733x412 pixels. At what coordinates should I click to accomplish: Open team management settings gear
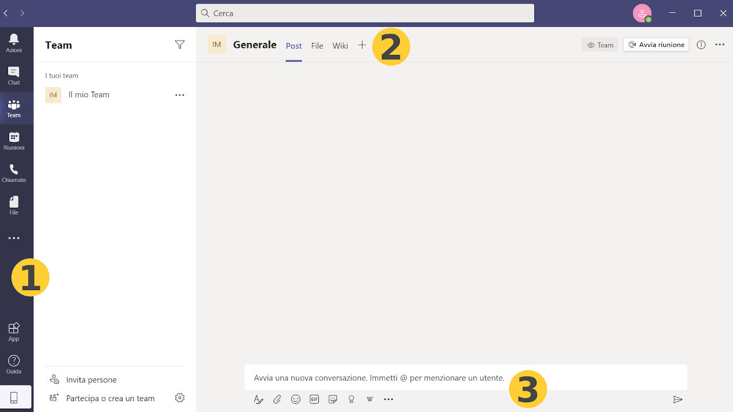click(x=180, y=398)
